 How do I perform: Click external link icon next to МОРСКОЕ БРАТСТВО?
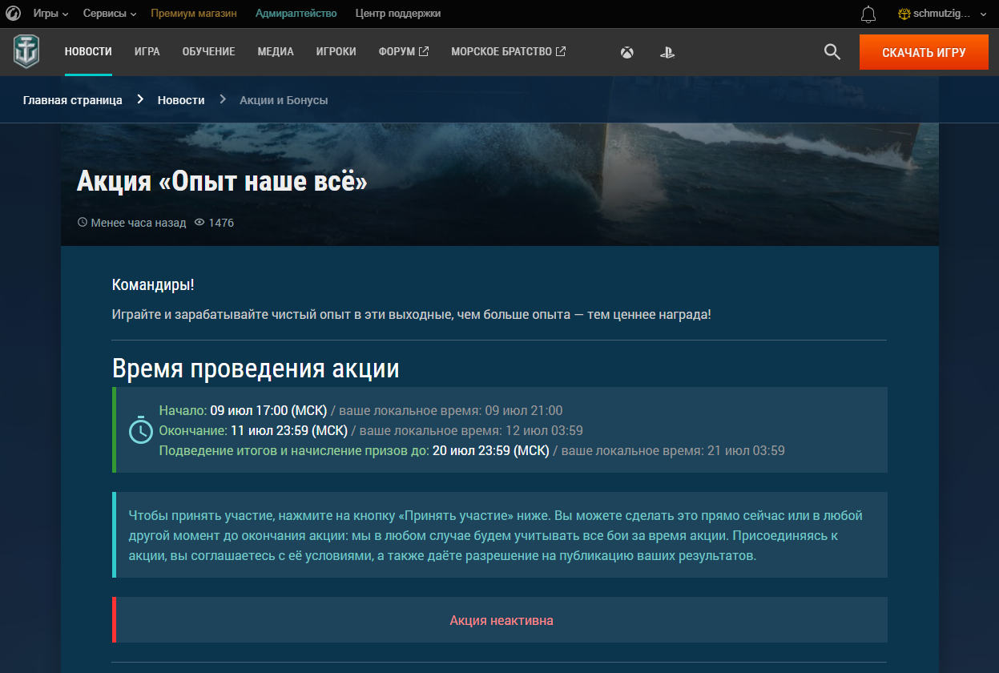pos(561,51)
